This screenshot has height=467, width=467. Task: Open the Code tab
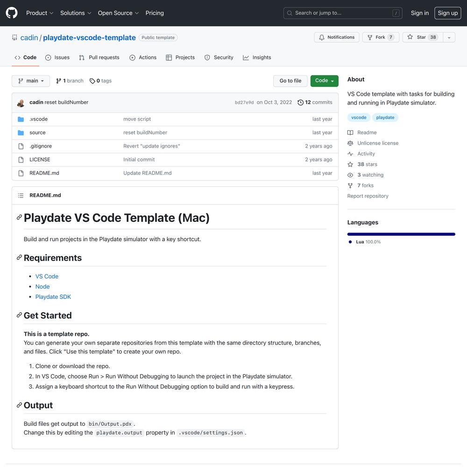click(x=26, y=57)
